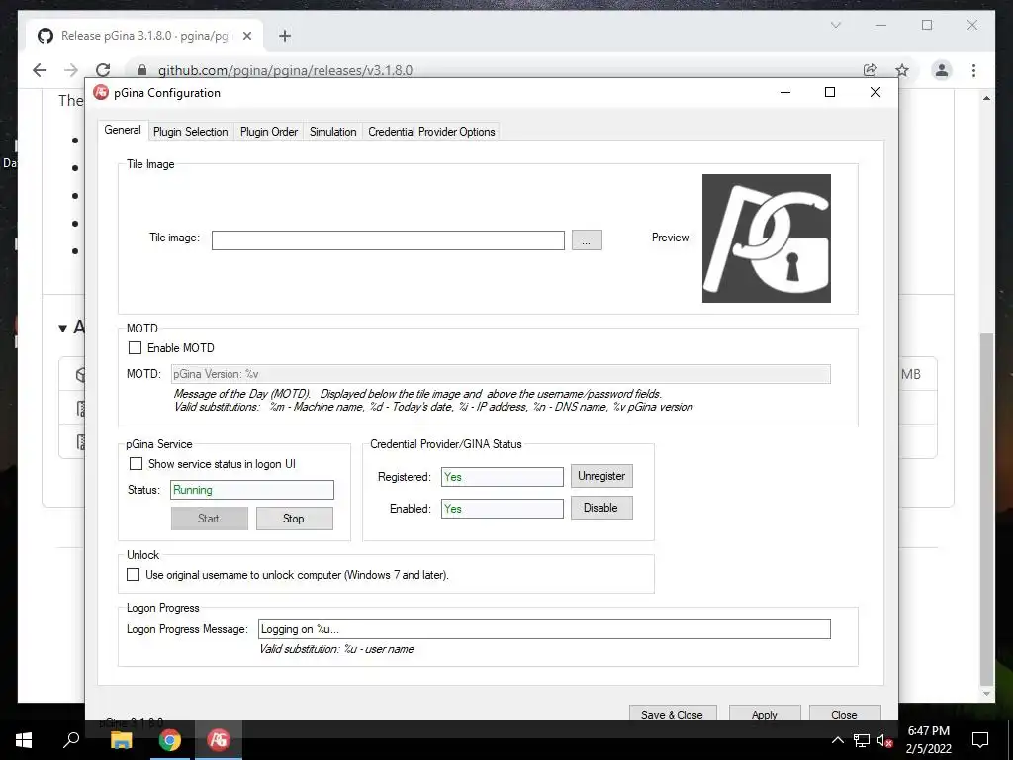Click the muted volume tray icon
Image resolution: width=1013 pixels, height=760 pixels.
[x=884, y=740]
